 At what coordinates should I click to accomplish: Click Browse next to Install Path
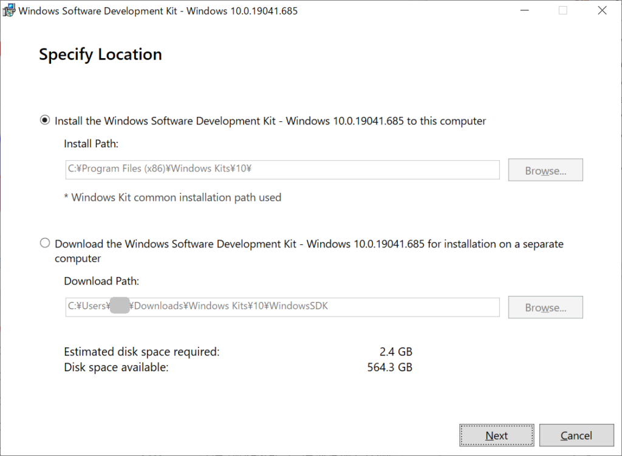(x=545, y=170)
